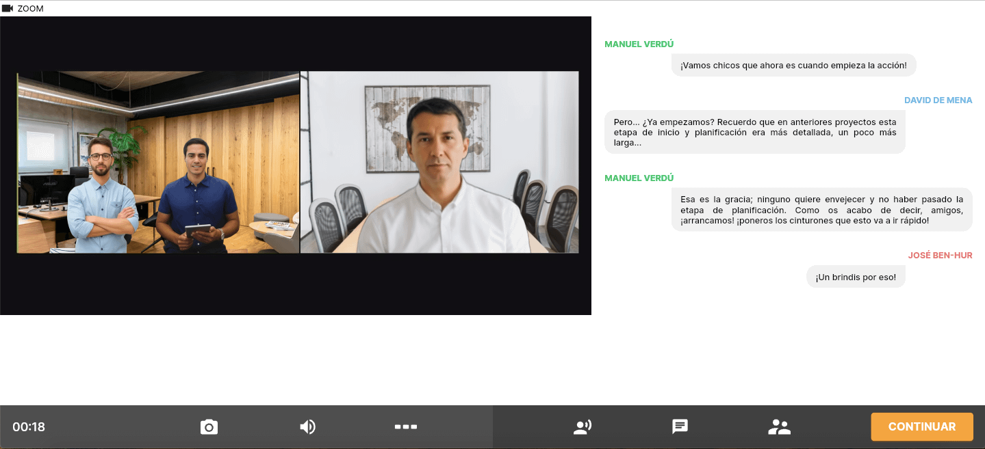
Task: Select the left video tile with two men
Action: [x=158, y=162]
